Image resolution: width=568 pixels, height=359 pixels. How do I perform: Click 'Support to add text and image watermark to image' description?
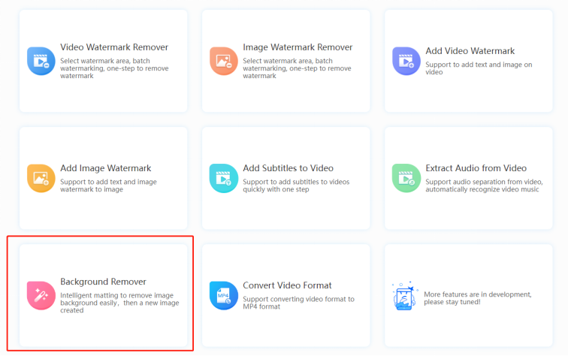click(x=108, y=186)
